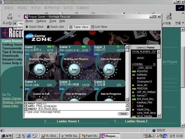The image size is (185, 139).
Task: Click the Game Rooms sidebar link
Action: pyautogui.click(x=12, y=41)
